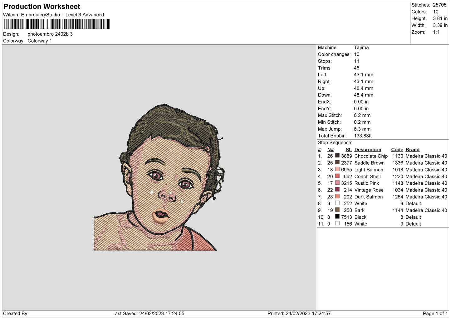Click the 'N#' column header
This screenshot has width=451, height=319.
pos(330,150)
